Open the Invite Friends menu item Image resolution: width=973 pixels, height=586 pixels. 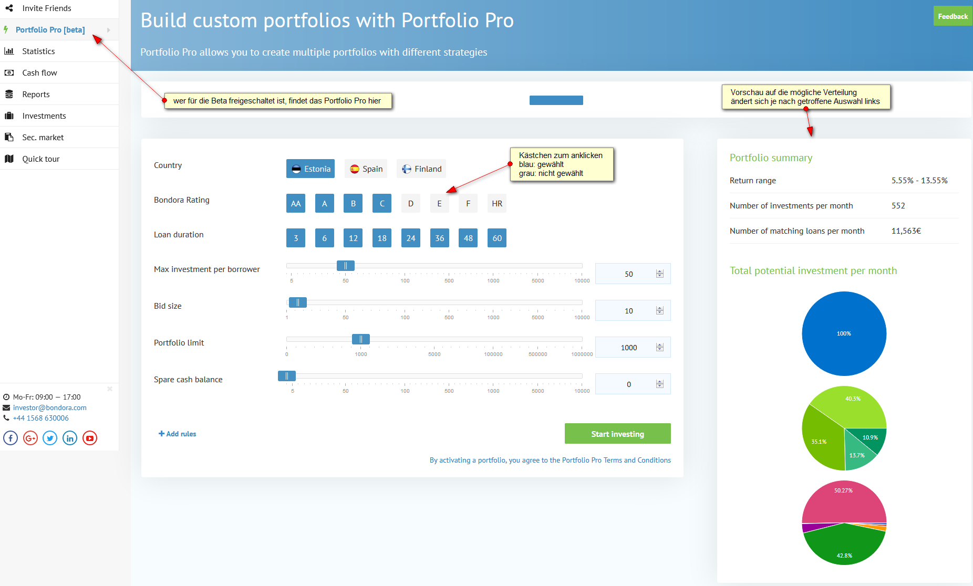tap(59, 8)
